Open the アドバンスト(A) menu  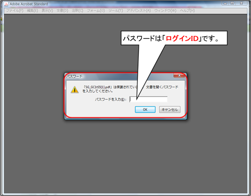coord(139,11)
